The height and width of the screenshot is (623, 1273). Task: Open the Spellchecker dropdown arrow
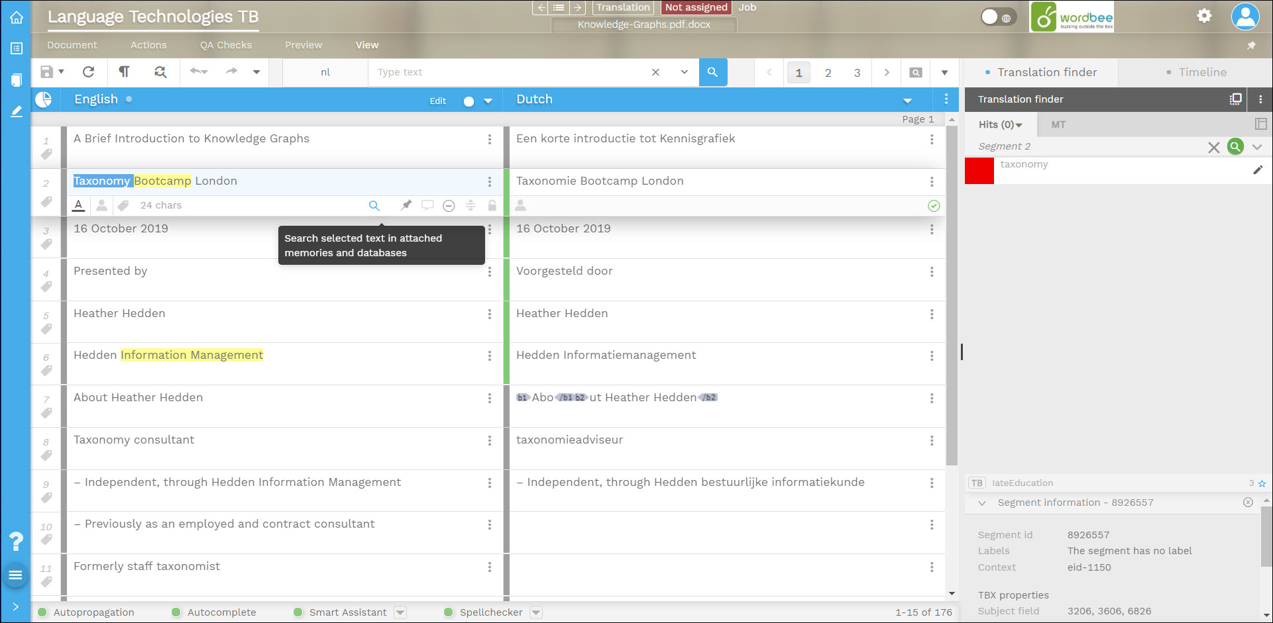tap(536, 612)
